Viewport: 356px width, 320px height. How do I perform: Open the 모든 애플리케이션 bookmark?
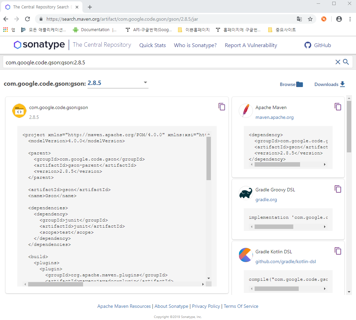click(x=44, y=30)
